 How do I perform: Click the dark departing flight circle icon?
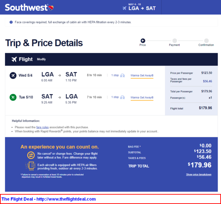13,75
